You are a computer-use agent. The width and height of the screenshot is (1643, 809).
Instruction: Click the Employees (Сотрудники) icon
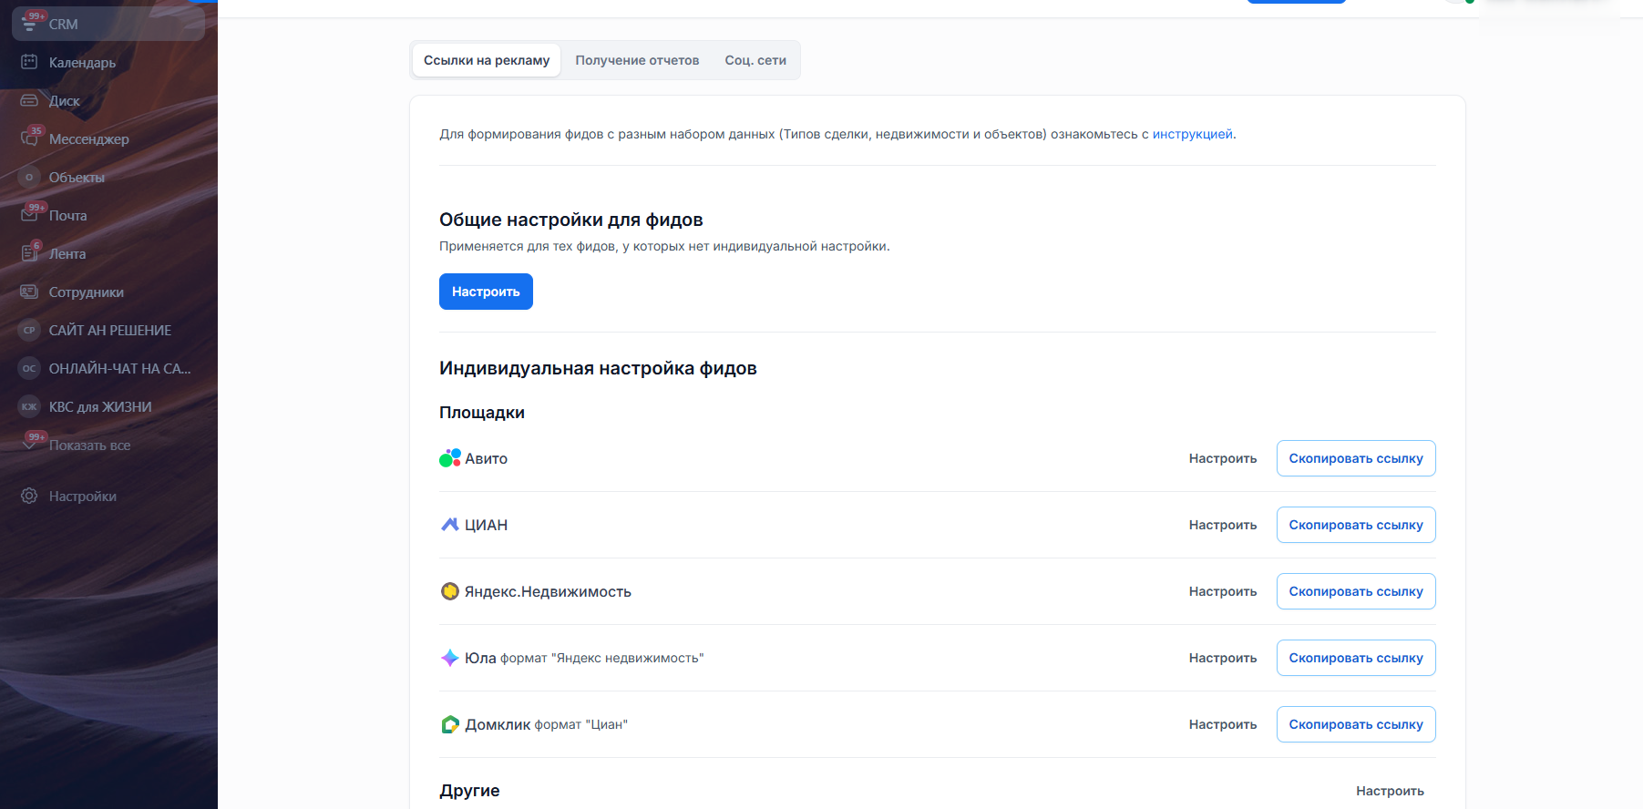[29, 292]
